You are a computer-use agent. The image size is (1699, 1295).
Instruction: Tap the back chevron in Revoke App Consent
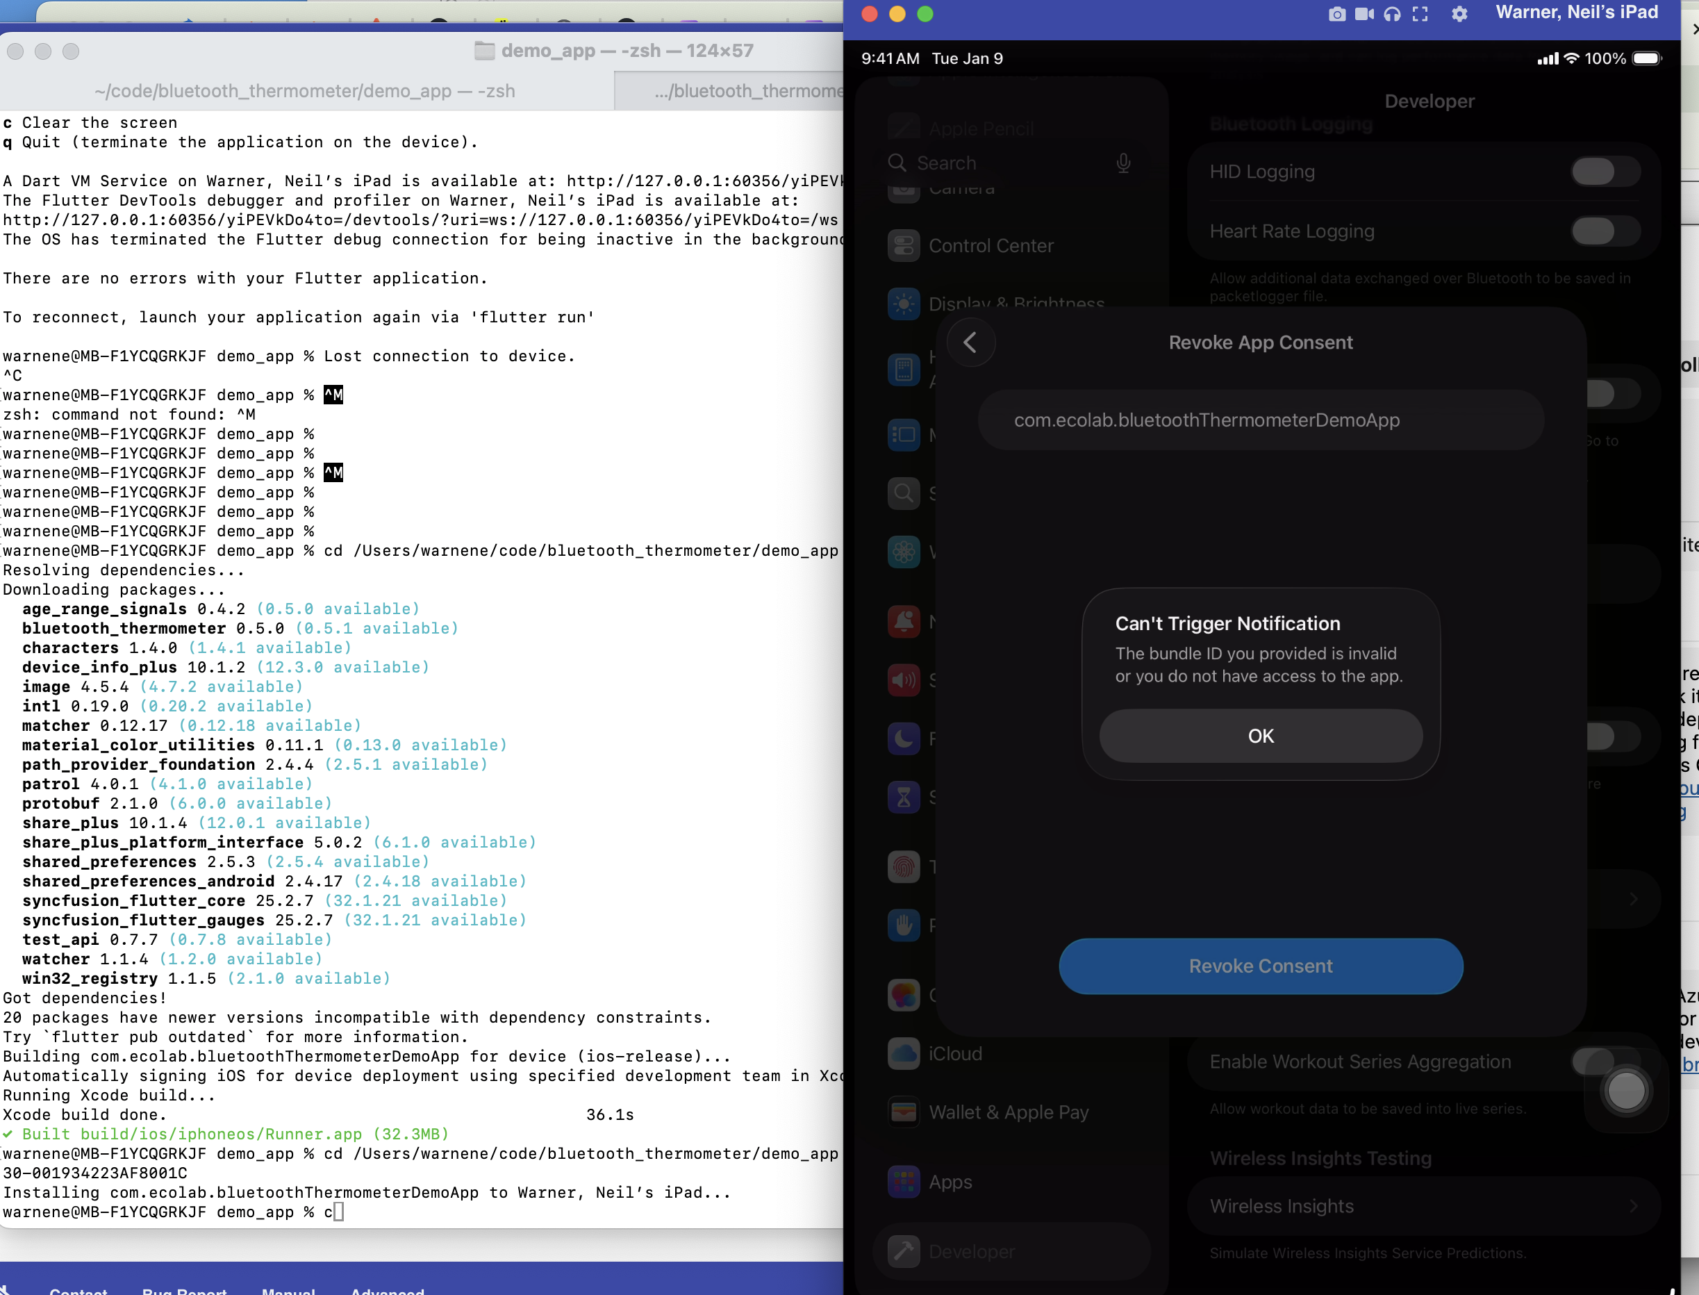tap(970, 343)
